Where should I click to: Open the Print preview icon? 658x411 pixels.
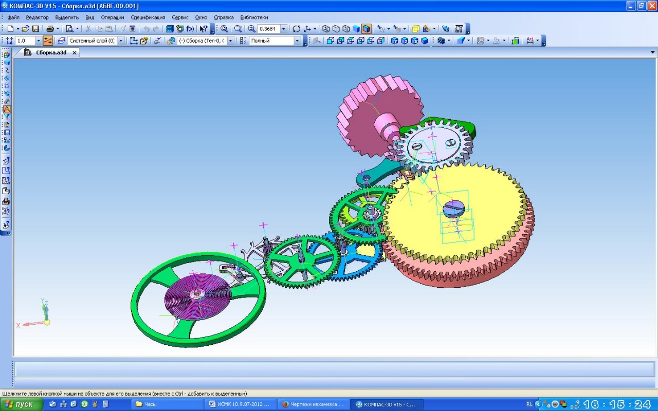(69, 29)
